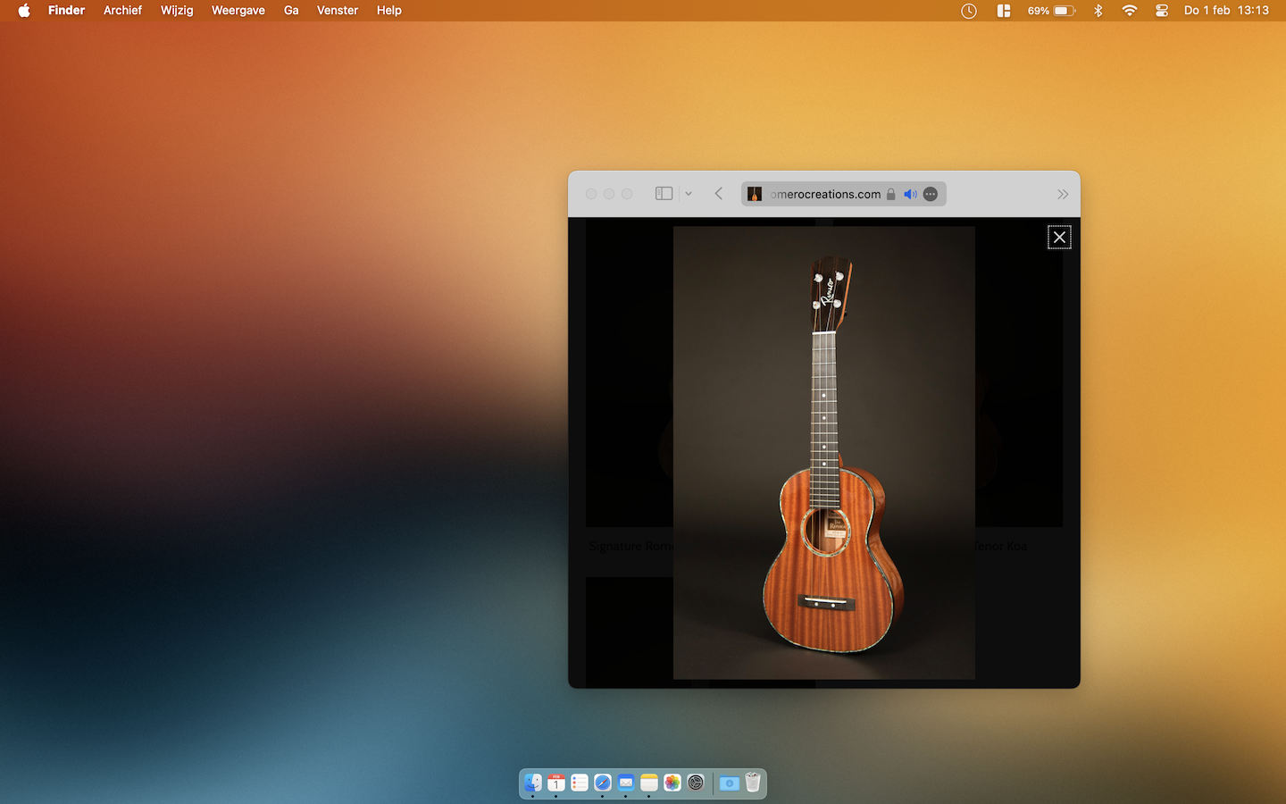Open the Apple menu

pos(24,11)
